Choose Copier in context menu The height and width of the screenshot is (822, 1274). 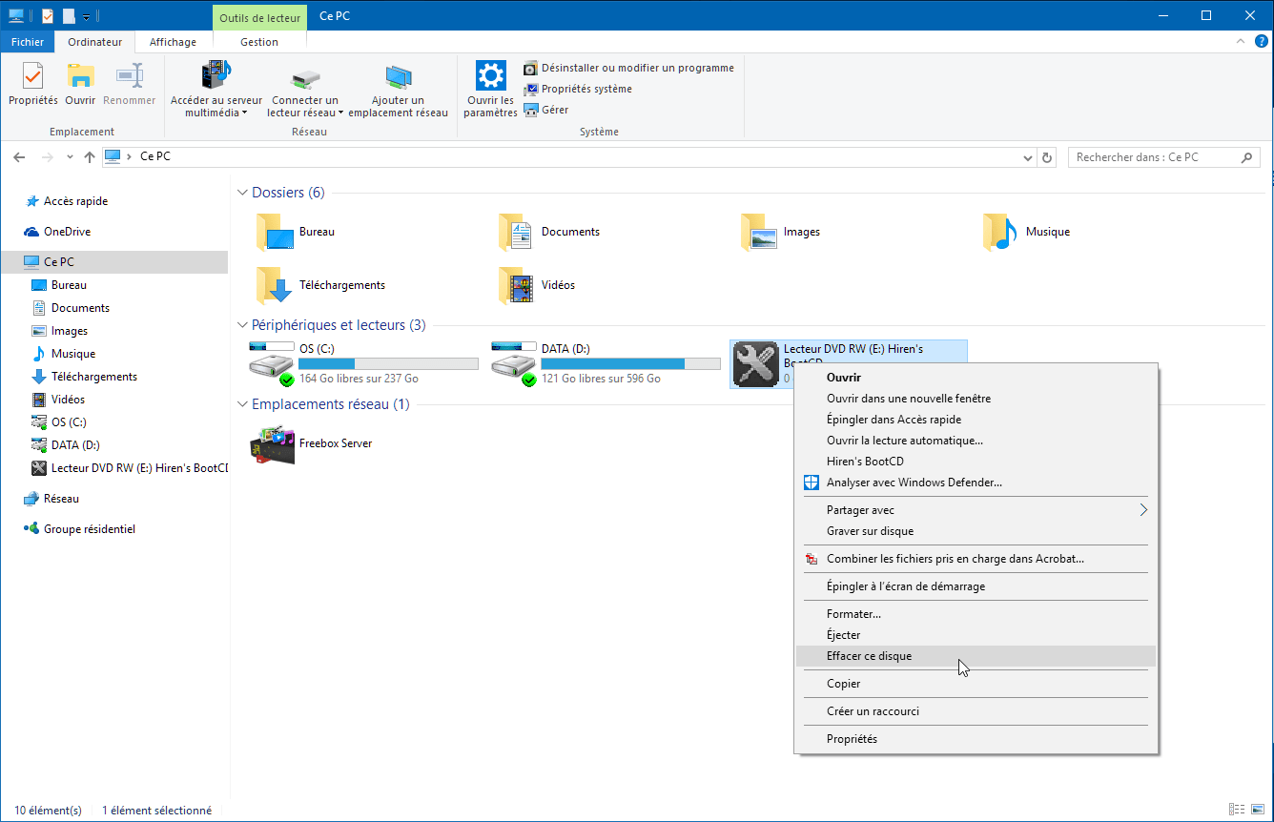976,684
